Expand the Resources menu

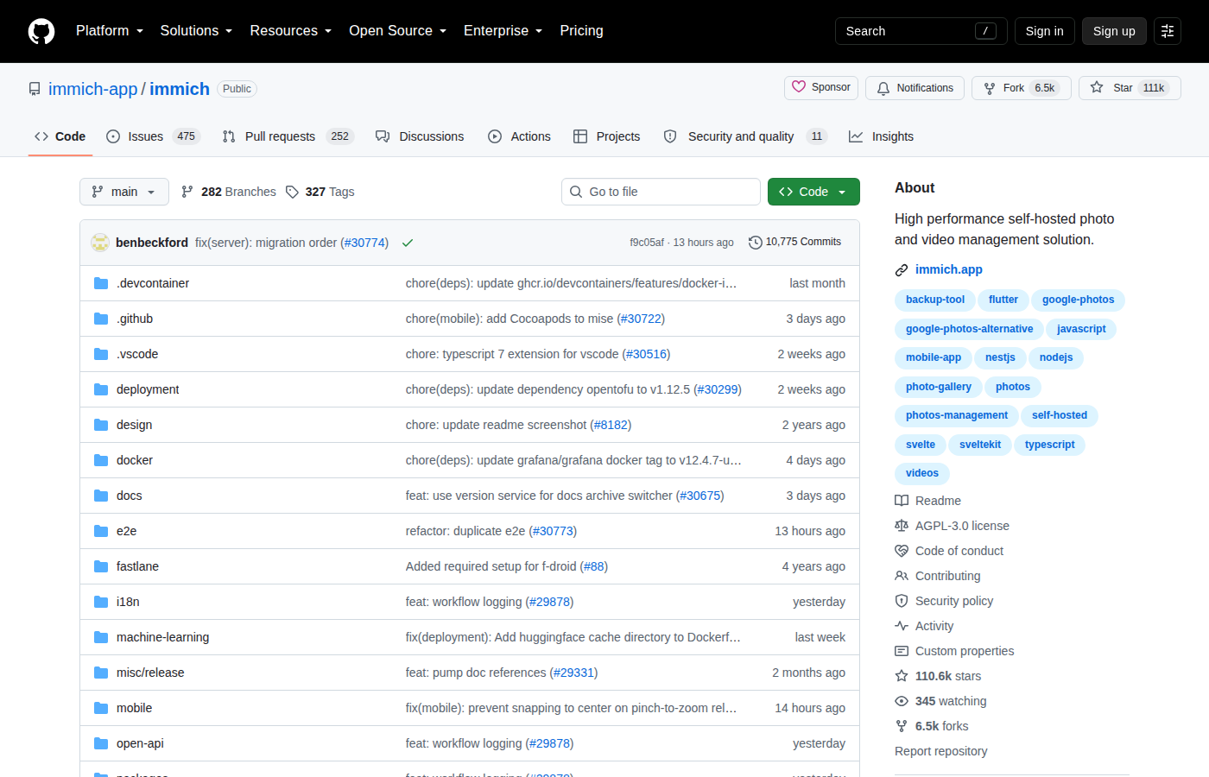[x=291, y=31]
